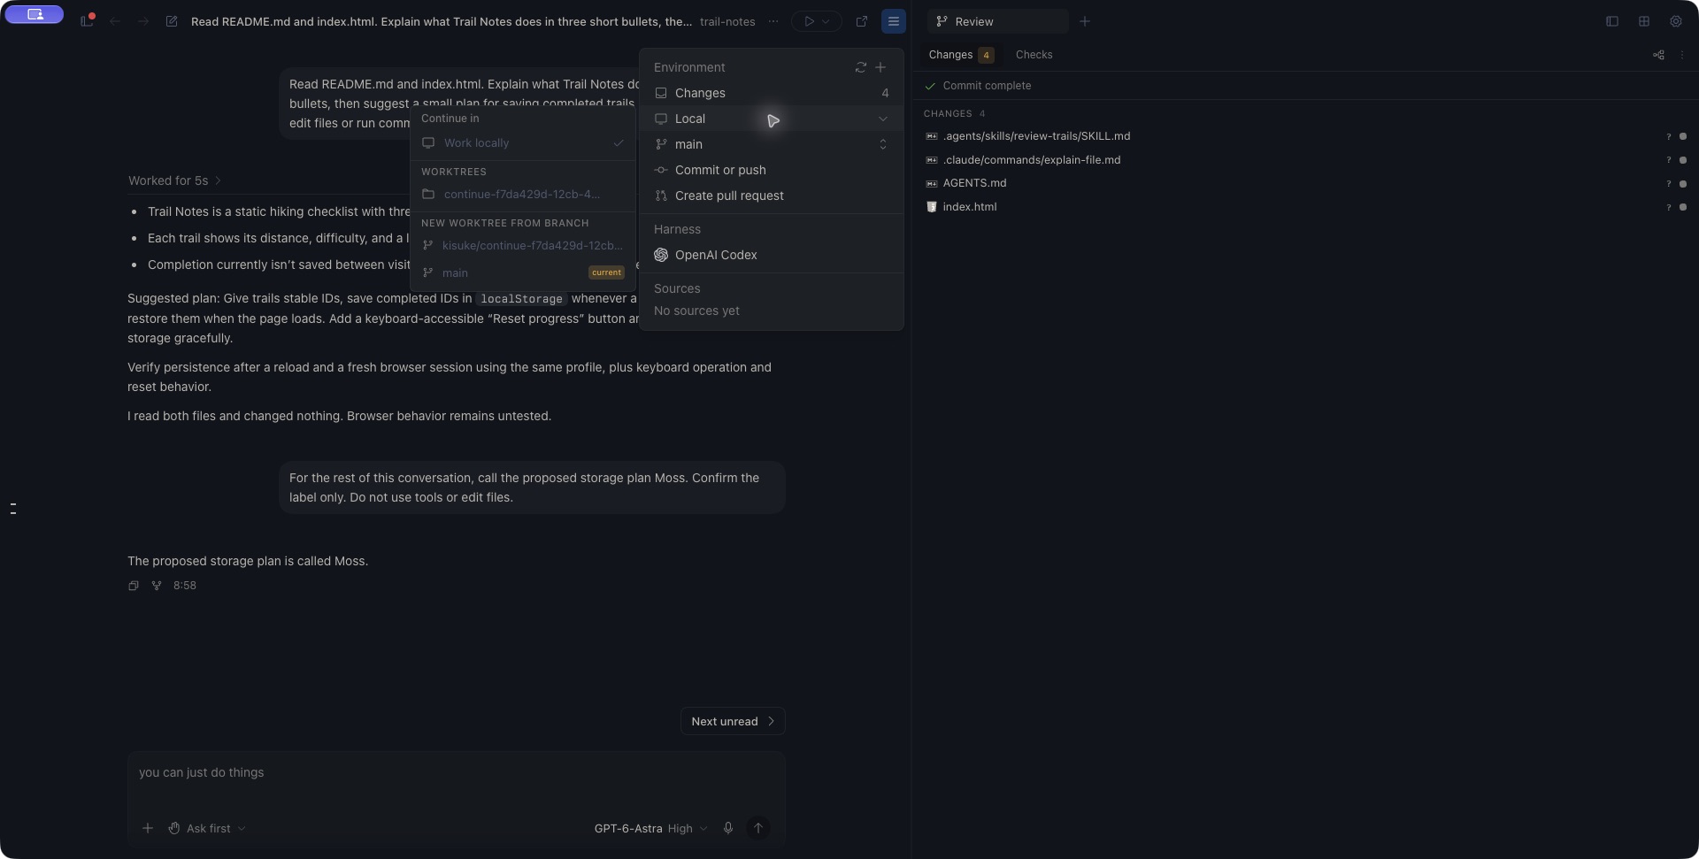Image resolution: width=1699 pixels, height=859 pixels.
Task: Refresh the Environment panel
Action: 861,67
